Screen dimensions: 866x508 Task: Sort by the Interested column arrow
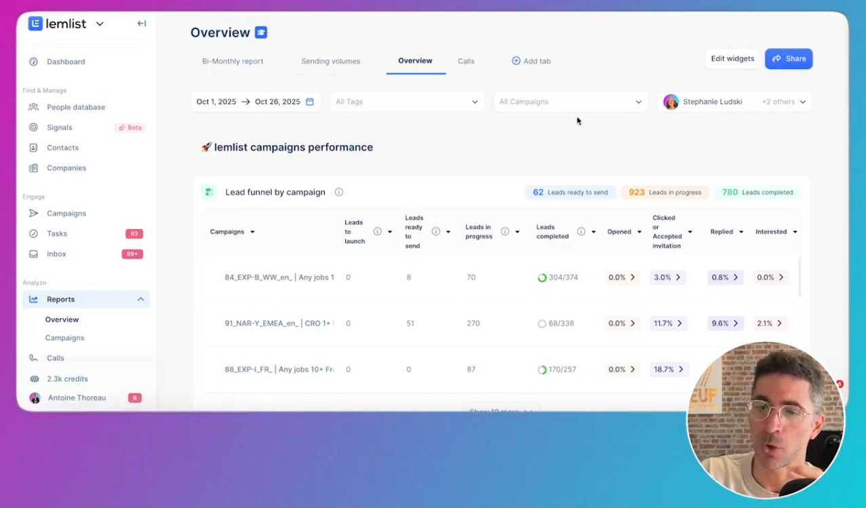coord(795,232)
